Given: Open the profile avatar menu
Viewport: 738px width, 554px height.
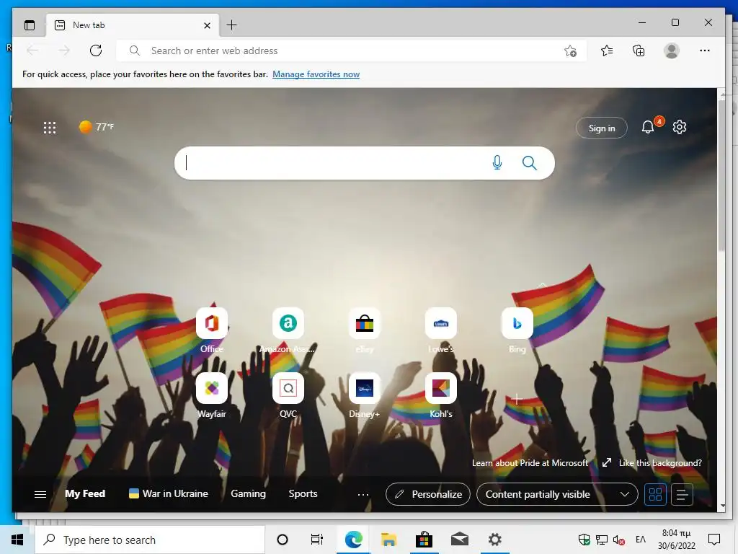Looking at the screenshot, I should [x=672, y=50].
